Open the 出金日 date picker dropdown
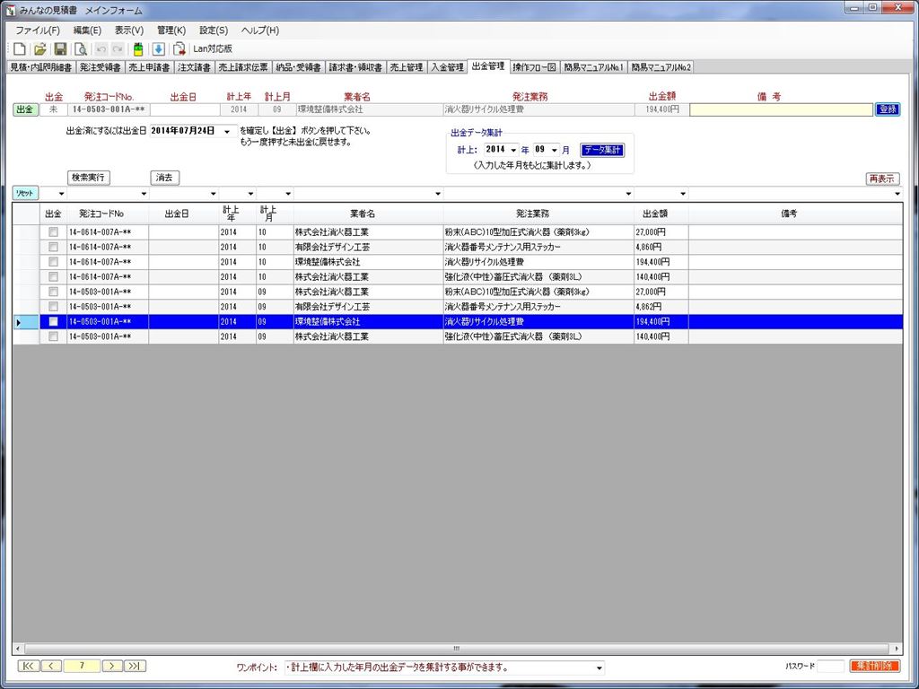This screenshot has height=689, width=919. 227,131
